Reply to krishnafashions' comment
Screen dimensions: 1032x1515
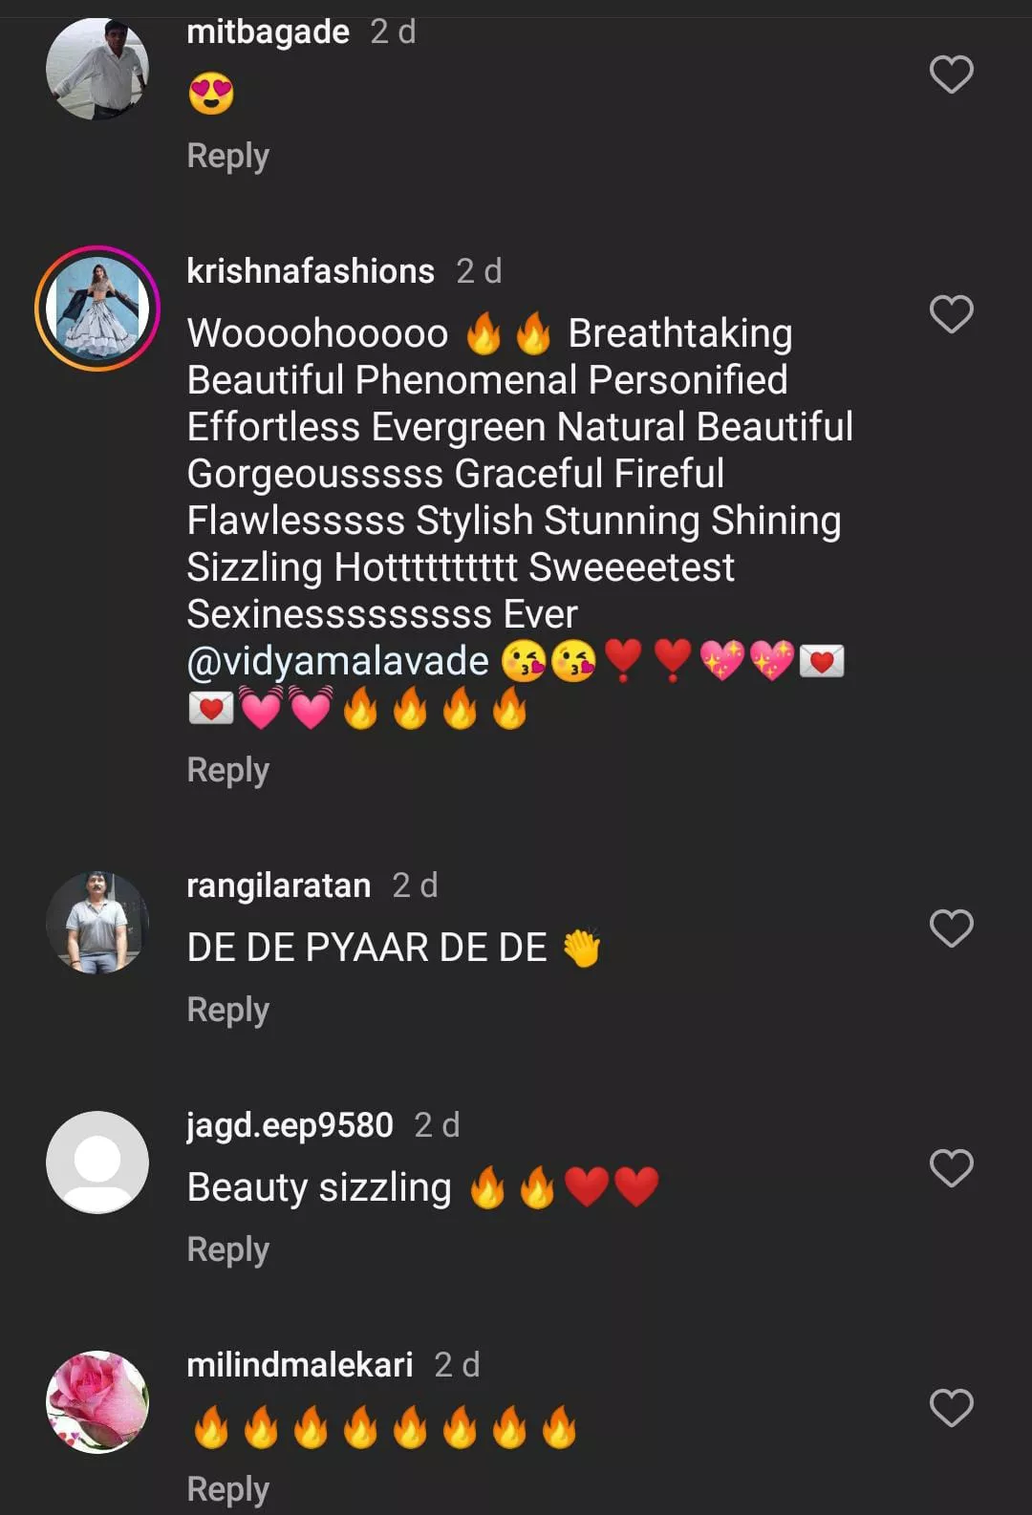tap(227, 770)
